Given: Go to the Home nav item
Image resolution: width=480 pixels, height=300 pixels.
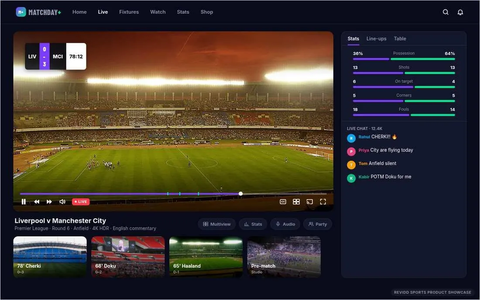Looking at the screenshot, I should (x=79, y=12).
